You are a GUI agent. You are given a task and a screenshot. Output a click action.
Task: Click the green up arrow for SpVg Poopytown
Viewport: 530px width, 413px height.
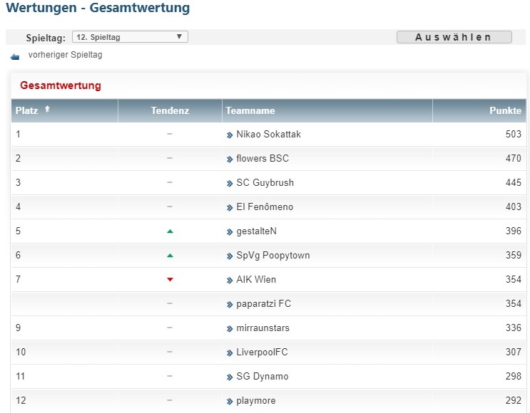(x=170, y=256)
